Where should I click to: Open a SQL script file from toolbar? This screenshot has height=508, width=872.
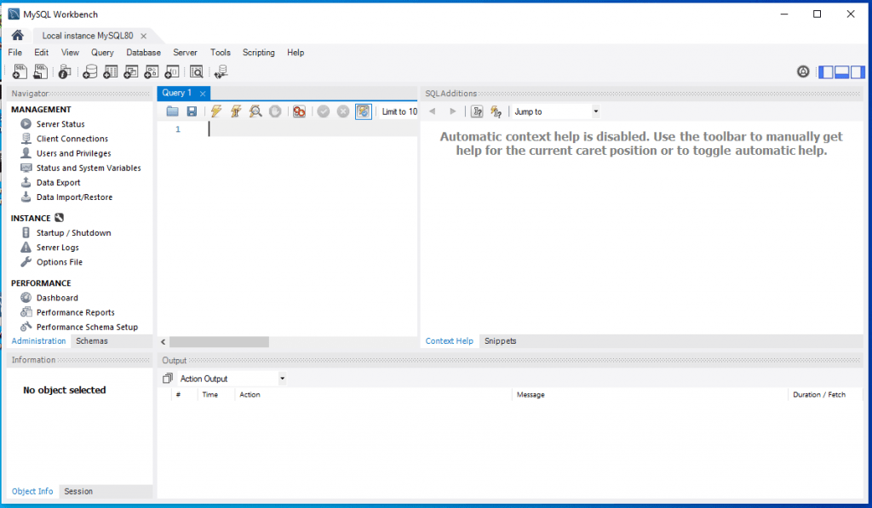(40, 71)
